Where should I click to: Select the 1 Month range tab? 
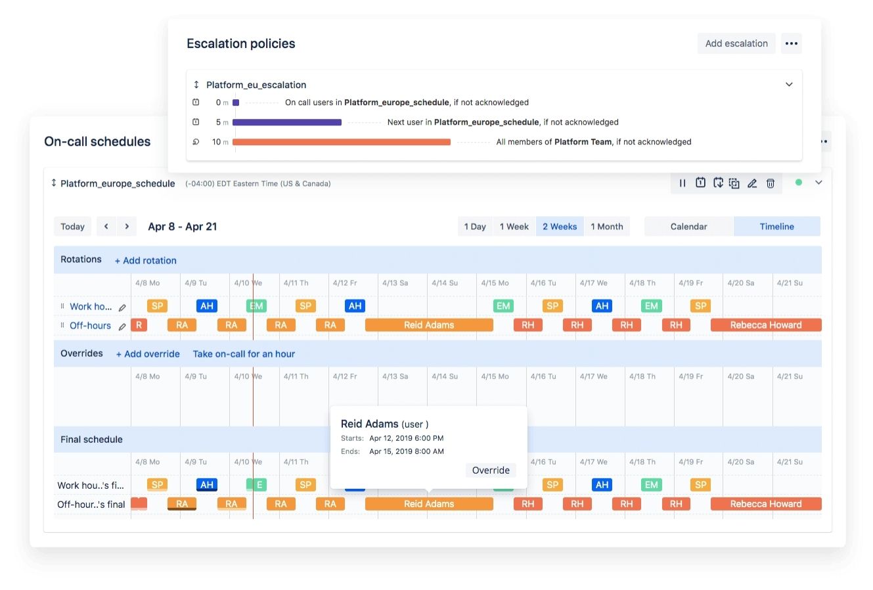coord(606,227)
